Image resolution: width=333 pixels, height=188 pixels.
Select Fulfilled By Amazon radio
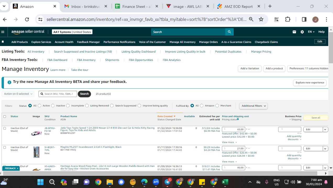[202, 106]
